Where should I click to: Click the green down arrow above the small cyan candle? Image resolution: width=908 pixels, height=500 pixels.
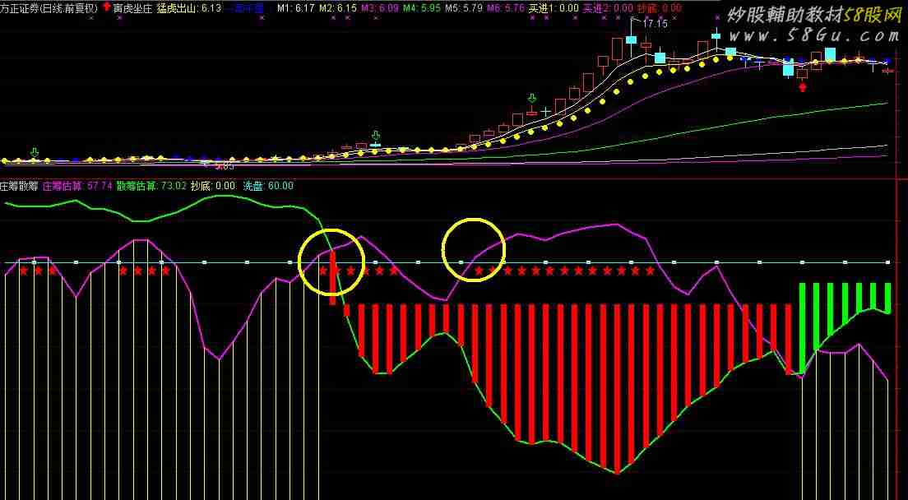tap(375, 135)
